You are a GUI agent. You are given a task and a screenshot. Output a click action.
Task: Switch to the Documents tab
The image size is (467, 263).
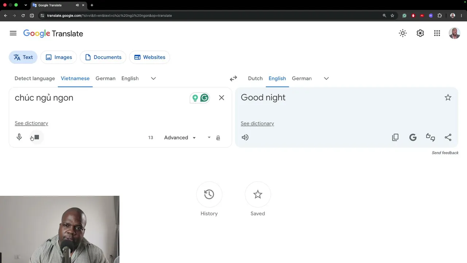(x=103, y=57)
